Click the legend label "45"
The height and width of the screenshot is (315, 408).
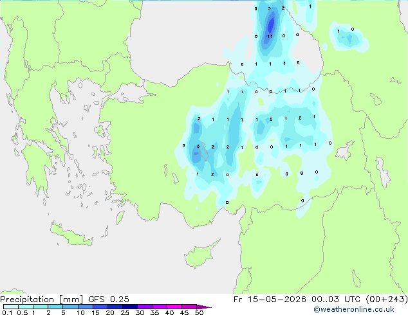coord(184,312)
